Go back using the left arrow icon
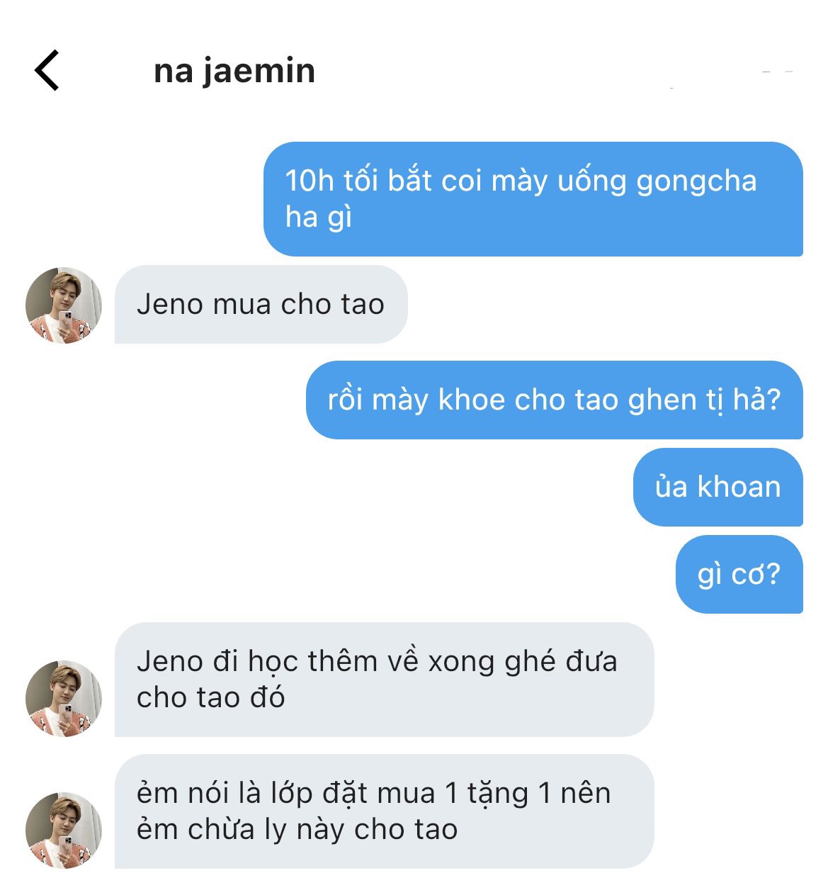828x878 pixels. click(47, 71)
